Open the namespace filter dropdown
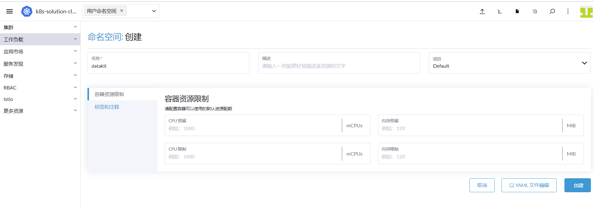 pos(154,11)
